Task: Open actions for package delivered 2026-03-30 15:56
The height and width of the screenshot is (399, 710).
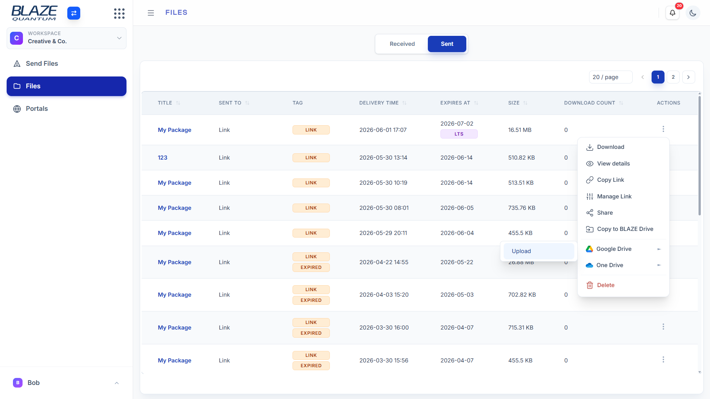Action: (663, 359)
